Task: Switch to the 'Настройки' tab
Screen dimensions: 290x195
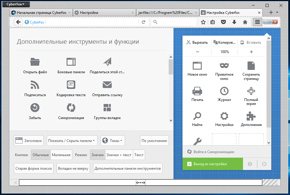Action: [x=104, y=13]
